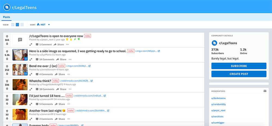Open the external link icon beside i.imgur.com/WSjzjn
This screenshot has width=272, height=126.
pos(159,51)
